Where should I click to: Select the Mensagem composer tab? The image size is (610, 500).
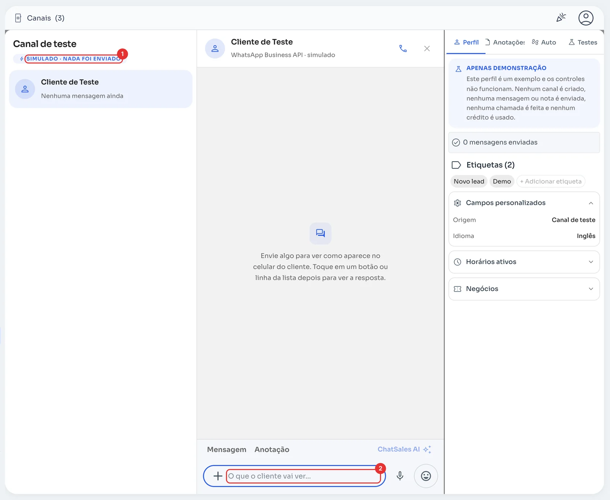[x=226, y=450]
